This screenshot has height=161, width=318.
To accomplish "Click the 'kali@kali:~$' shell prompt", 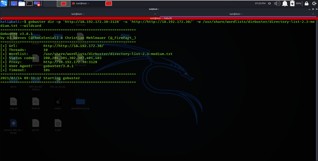I will click(x=13, y=22).
